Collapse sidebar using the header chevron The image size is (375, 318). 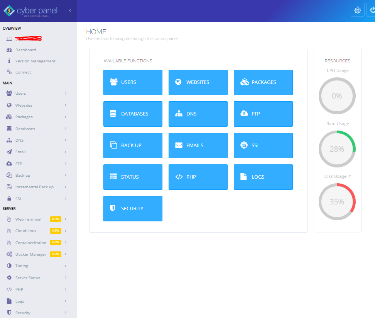pyautogui.click(x=70, y=10)
